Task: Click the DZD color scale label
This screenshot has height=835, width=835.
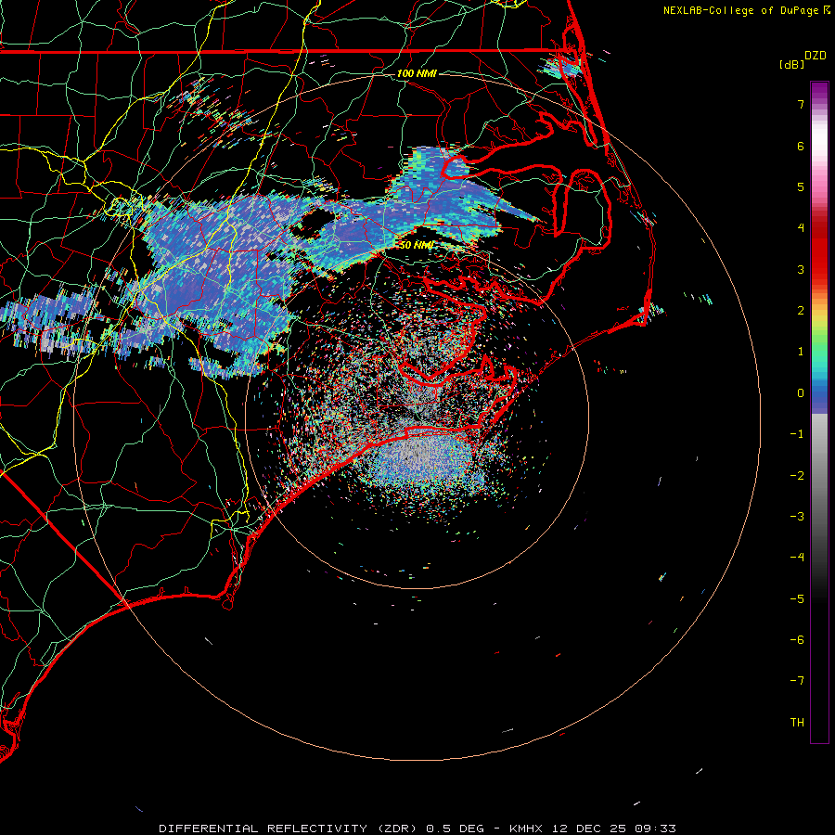Action: pos(816,56)
